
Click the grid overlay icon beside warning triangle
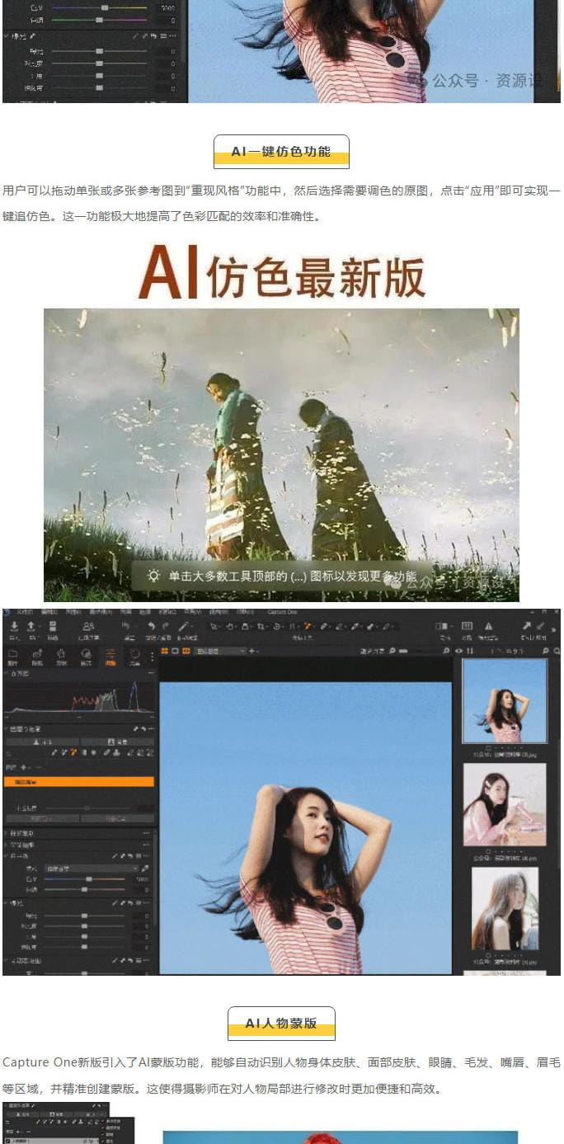click(x=467, y=626)
